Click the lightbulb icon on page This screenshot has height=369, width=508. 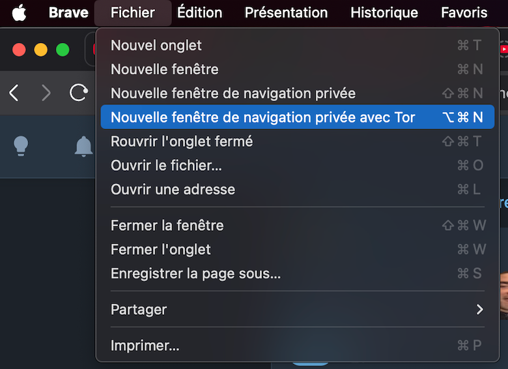click(21, 146)
